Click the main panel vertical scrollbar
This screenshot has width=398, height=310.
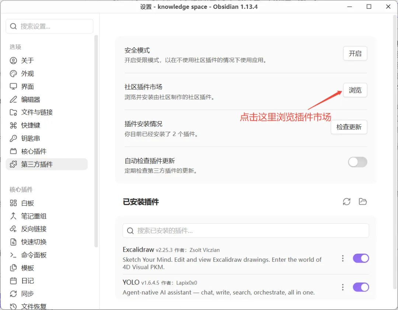395,152
